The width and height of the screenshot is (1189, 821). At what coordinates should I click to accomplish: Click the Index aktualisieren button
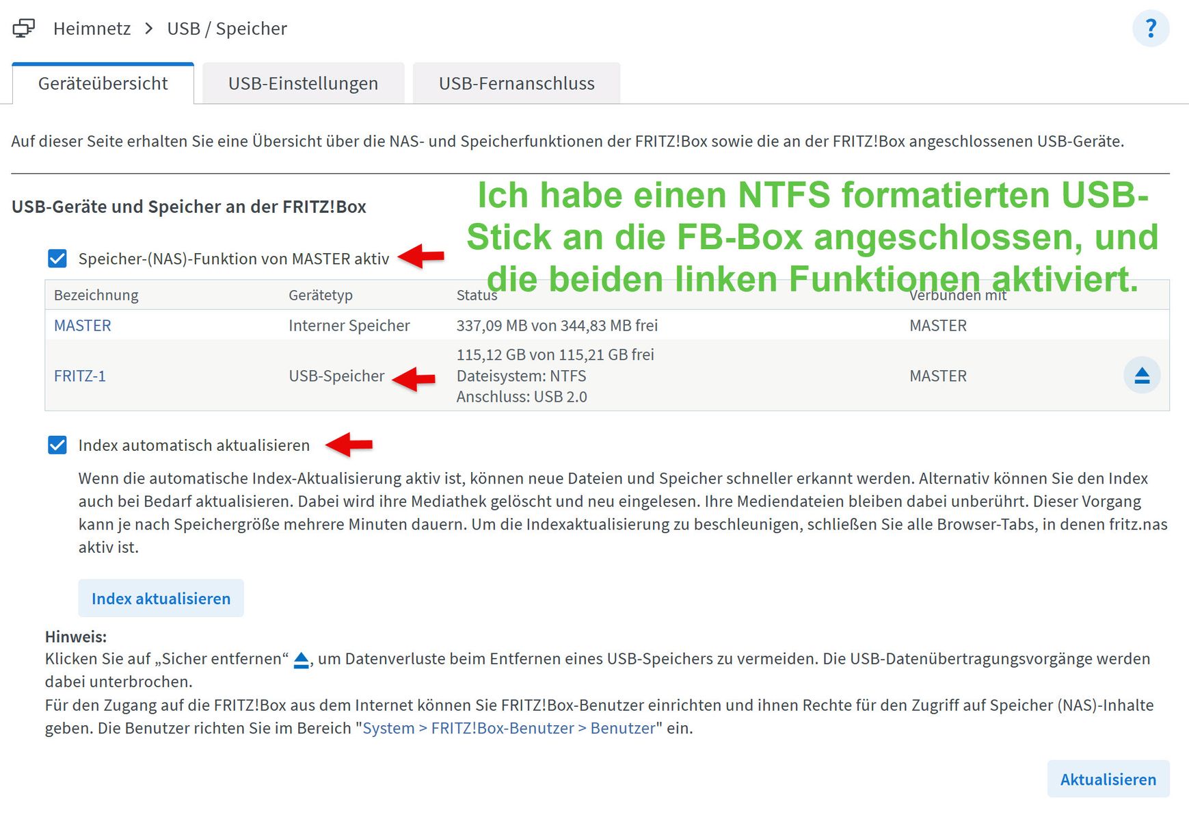pyautogui.click(x=161, y=599)
